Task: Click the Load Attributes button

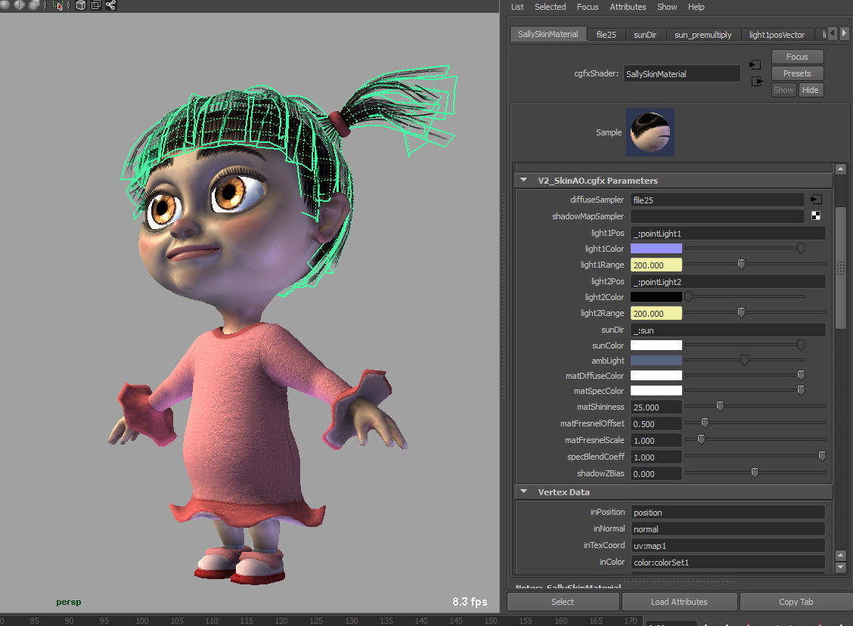Action: (x=679, y=602)
